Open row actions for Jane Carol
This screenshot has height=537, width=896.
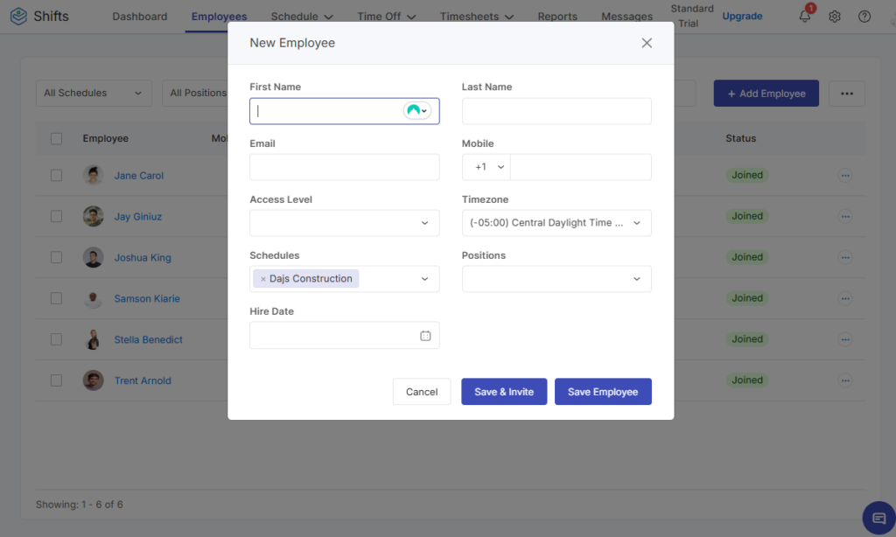click(844, 176)
